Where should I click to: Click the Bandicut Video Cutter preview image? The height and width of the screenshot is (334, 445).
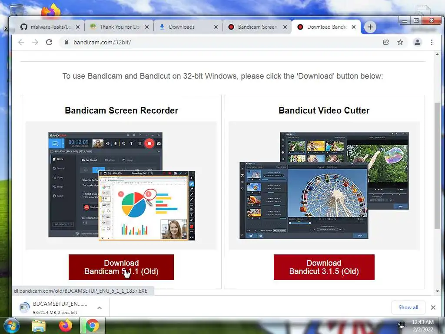click(324, 185)
